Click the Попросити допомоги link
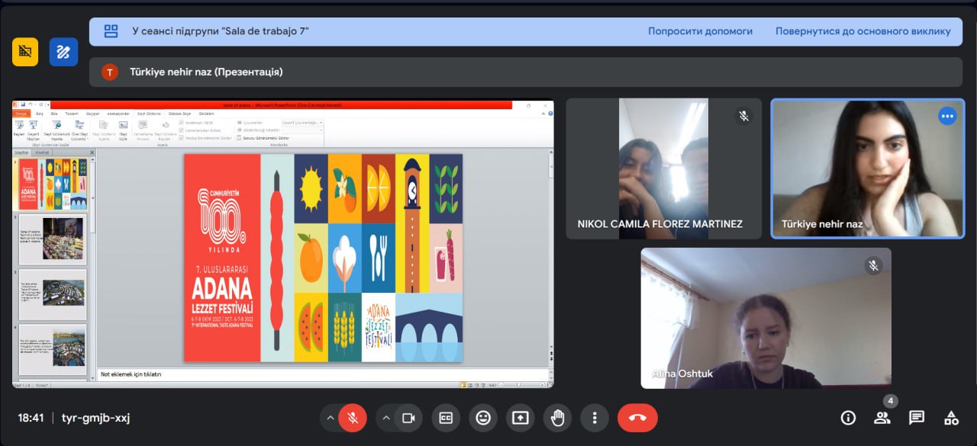 pos(700,31)
